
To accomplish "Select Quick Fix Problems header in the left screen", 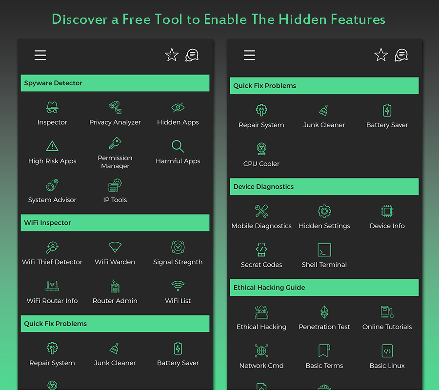I will pyautogui.click(x=115, y=324).
